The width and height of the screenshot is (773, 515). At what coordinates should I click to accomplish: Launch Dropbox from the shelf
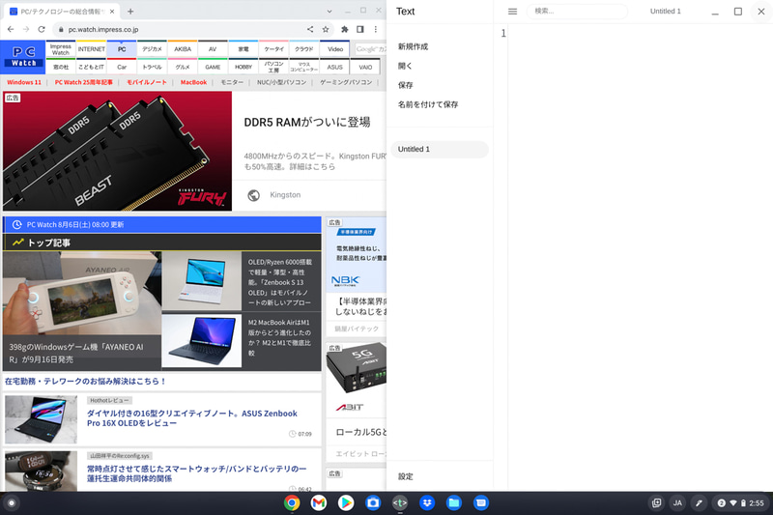(427, 502)
